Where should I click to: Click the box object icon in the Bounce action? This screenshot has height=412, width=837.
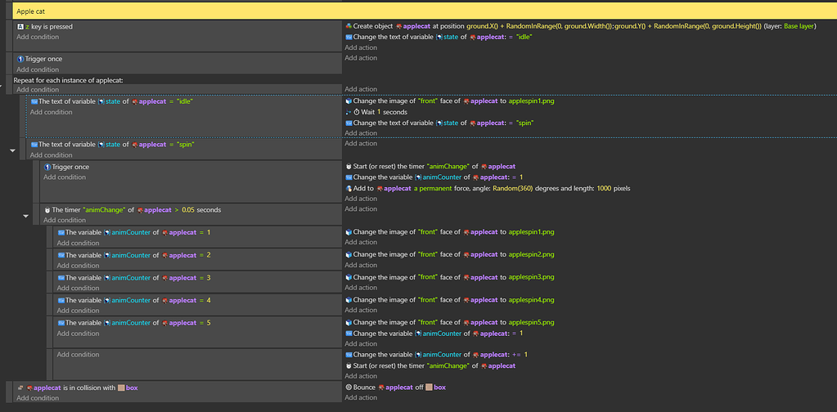tap(429, 387)
